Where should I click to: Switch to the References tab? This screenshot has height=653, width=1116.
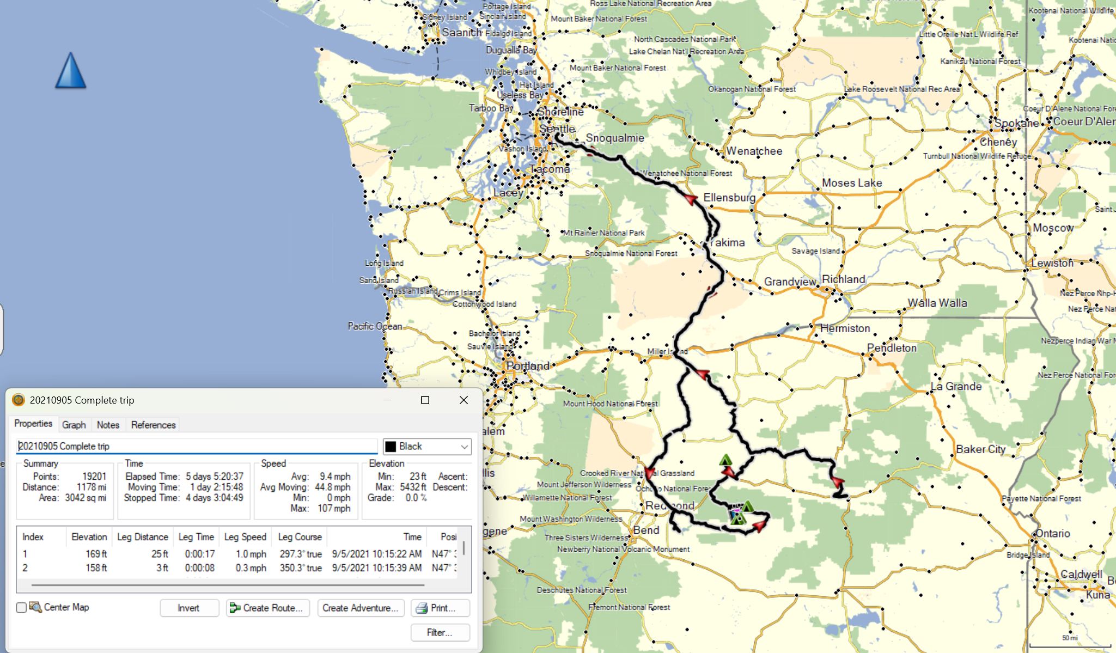coord(153,425)
